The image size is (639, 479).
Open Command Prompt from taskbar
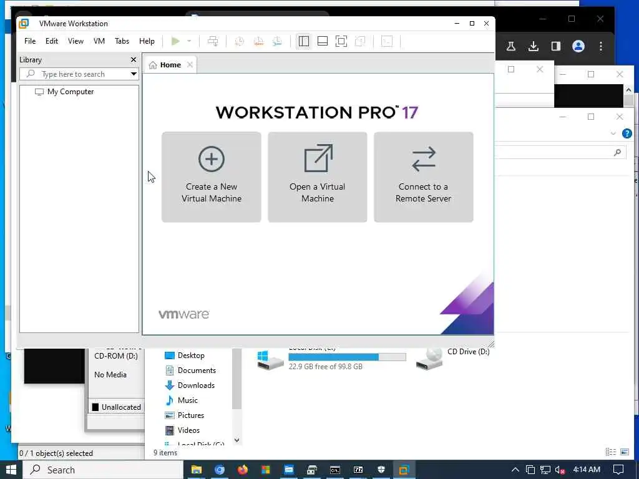pos(335,470)
